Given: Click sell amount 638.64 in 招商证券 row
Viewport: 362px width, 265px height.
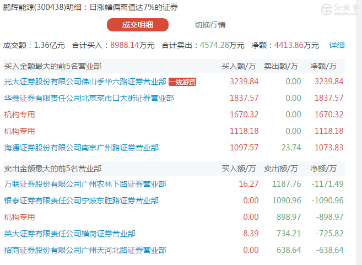Looking at the screenshot, I should 289,250.
